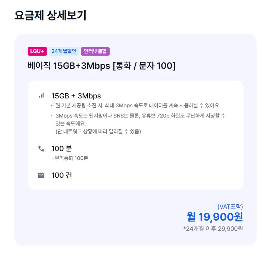Click the 15GB + 3Mbps data label
This screenshot has width=267, height=267.
pyautogui.click(x=76, y=96)
